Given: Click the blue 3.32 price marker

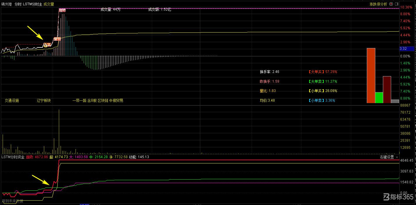Looking at the screenshot, I should (407, 49).
